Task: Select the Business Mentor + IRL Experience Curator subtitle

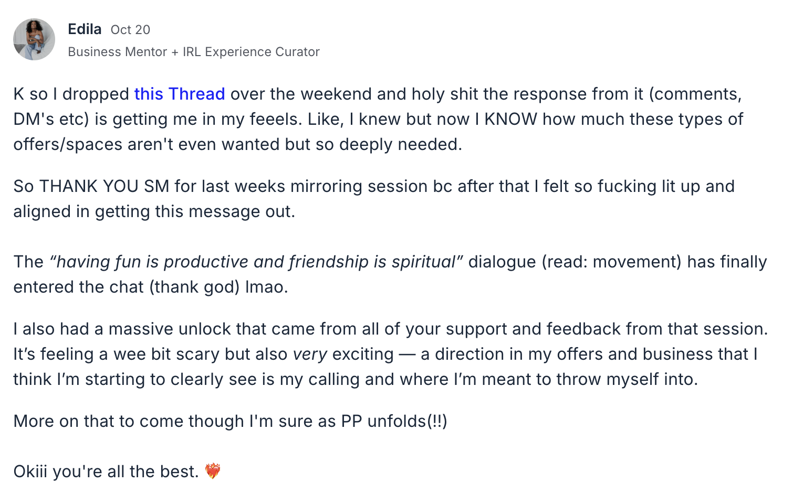Action: click(194, 52)
